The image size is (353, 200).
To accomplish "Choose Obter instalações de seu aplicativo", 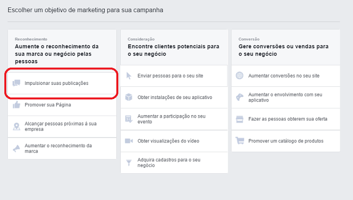I will point(174,98).
